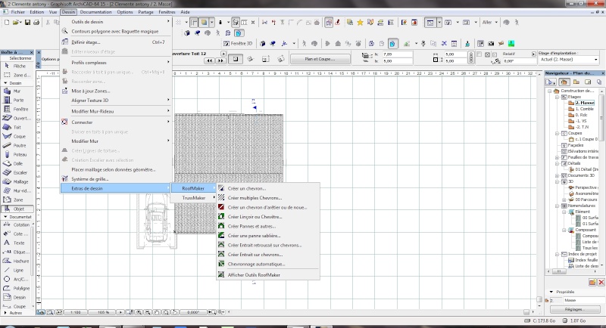Click the New document icon
The image size is (606, 328).
tap(7, 23)
